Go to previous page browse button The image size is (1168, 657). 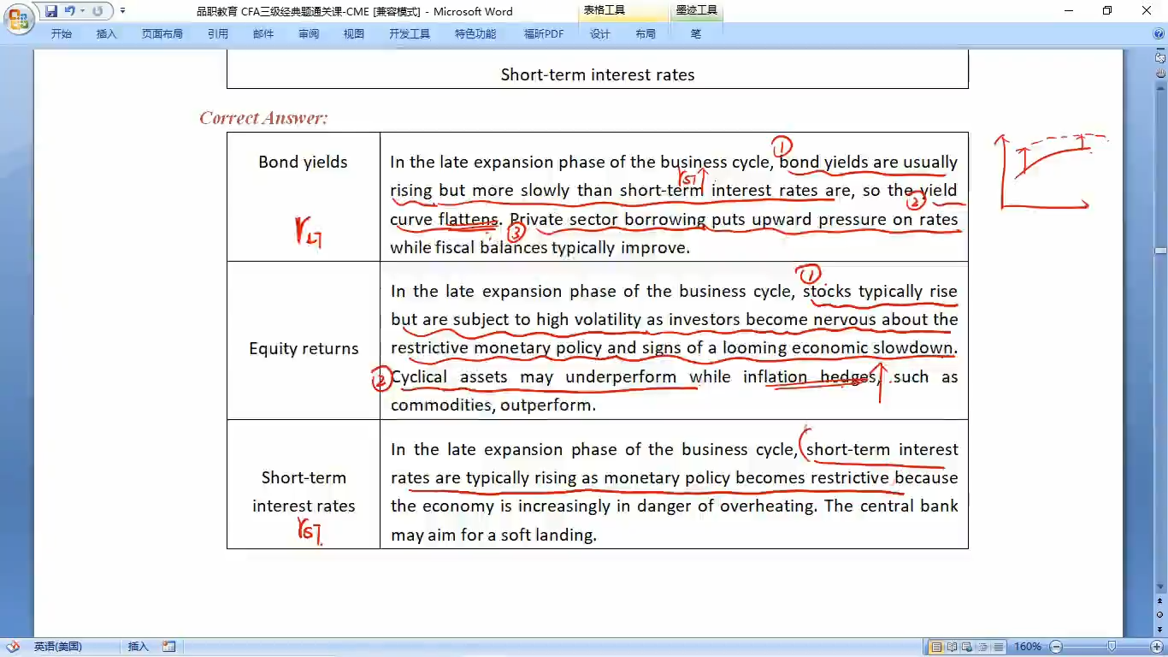pyautogui.click(x=1160, y=601)
